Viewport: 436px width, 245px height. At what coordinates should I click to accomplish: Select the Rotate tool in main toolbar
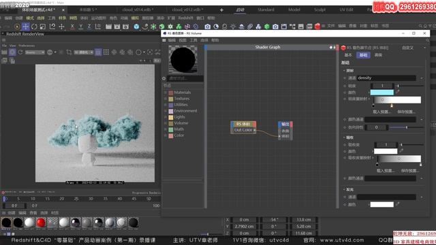click(34, 27)
